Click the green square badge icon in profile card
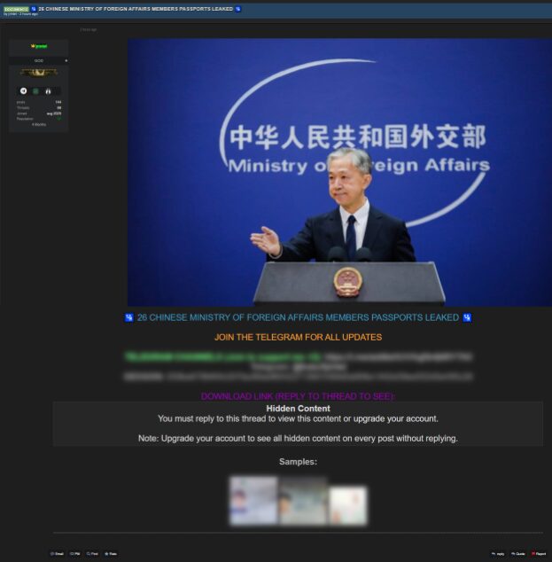The height and width of the screenshot is (562, 552). (35, 91)
